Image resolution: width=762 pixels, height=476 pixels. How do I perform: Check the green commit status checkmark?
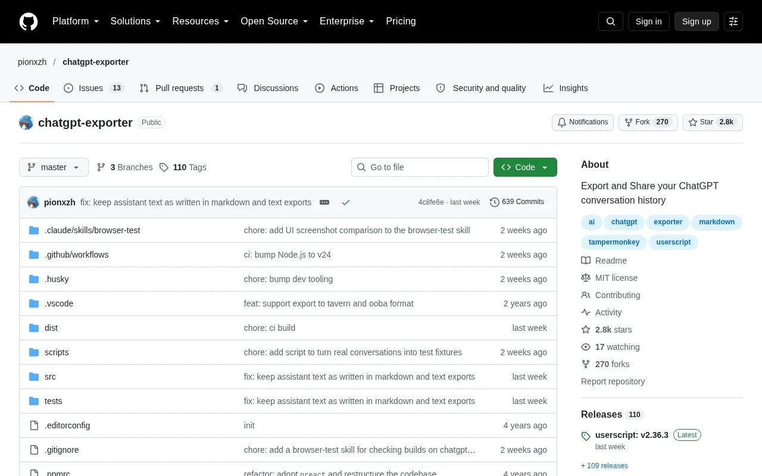pos(346,202)
